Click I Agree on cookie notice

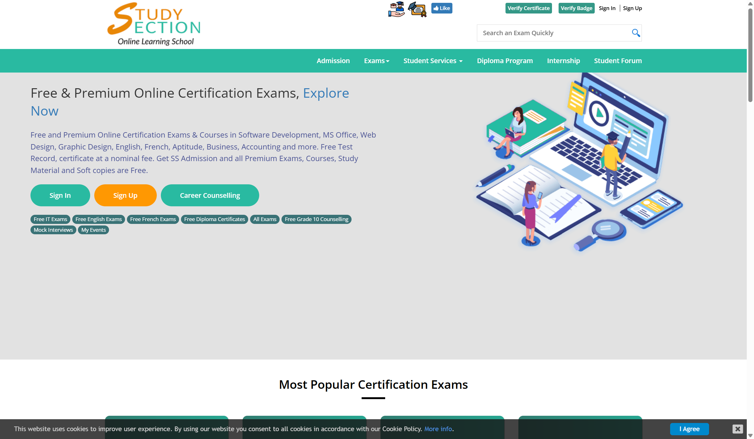point(689,429)
